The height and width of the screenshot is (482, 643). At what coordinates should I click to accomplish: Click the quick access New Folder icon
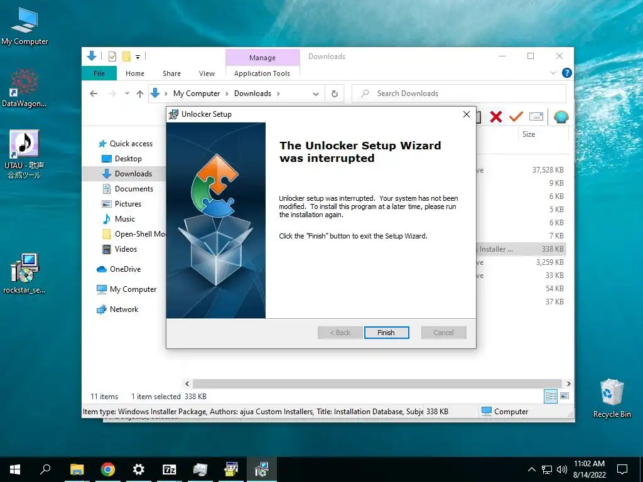126,56
